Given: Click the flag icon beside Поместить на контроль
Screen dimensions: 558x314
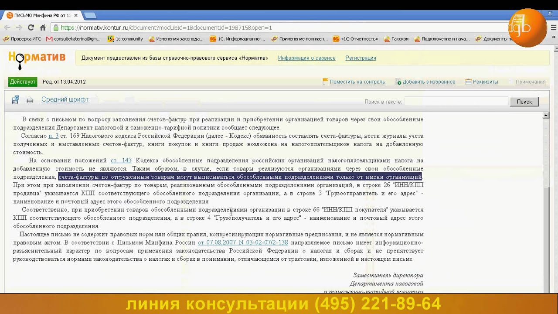Looking at the screenshot, I should coord(325,82).
